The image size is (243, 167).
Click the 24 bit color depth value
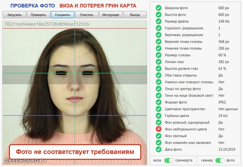click(223, 116)
